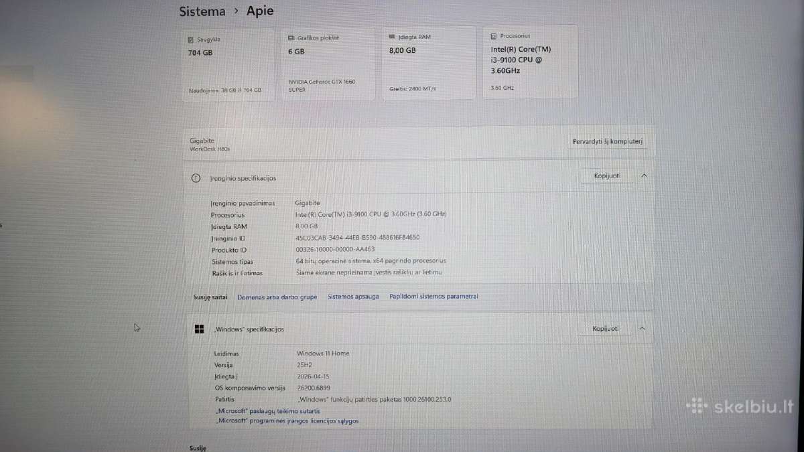Collapse the Įrenginio specifikacijos section
Viewport: 804px width, 452px height.
(x=644, y=175)
